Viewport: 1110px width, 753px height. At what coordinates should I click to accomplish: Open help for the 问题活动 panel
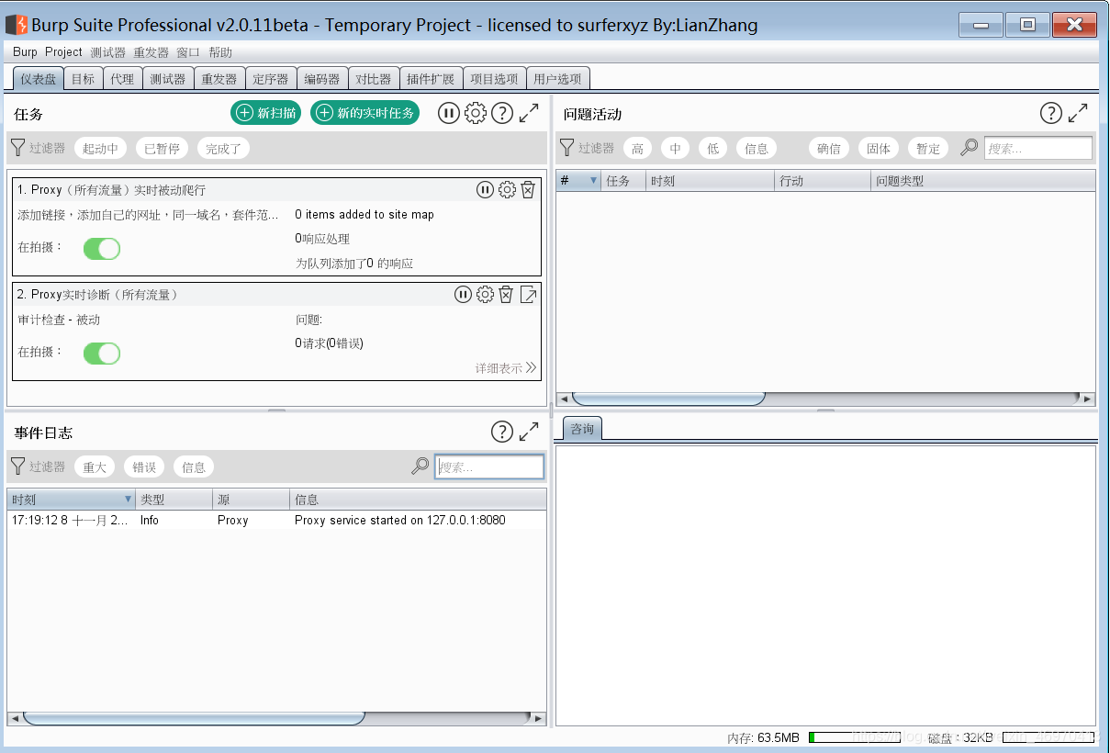click(1051, 113)
